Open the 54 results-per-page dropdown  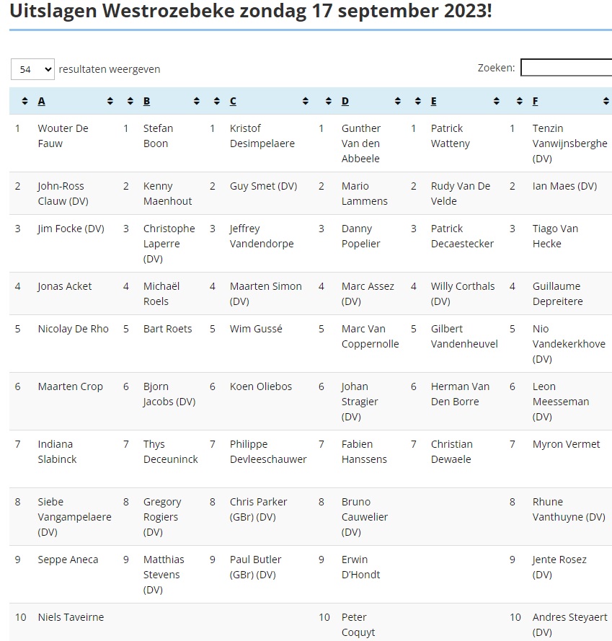(32, 69)
